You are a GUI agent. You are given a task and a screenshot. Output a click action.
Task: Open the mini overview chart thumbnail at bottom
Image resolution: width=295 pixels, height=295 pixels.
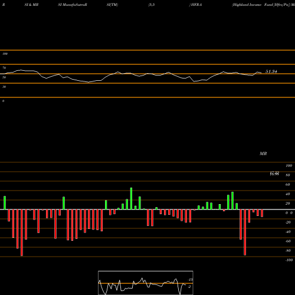coord(146,283)
